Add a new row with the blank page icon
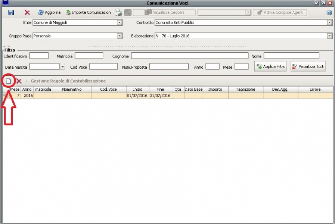The image size is (335, 224). pos(8,81)
